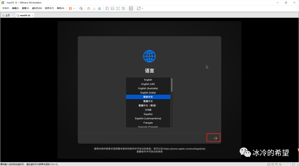
Task: Select Français language row
Action: point(148,123)
